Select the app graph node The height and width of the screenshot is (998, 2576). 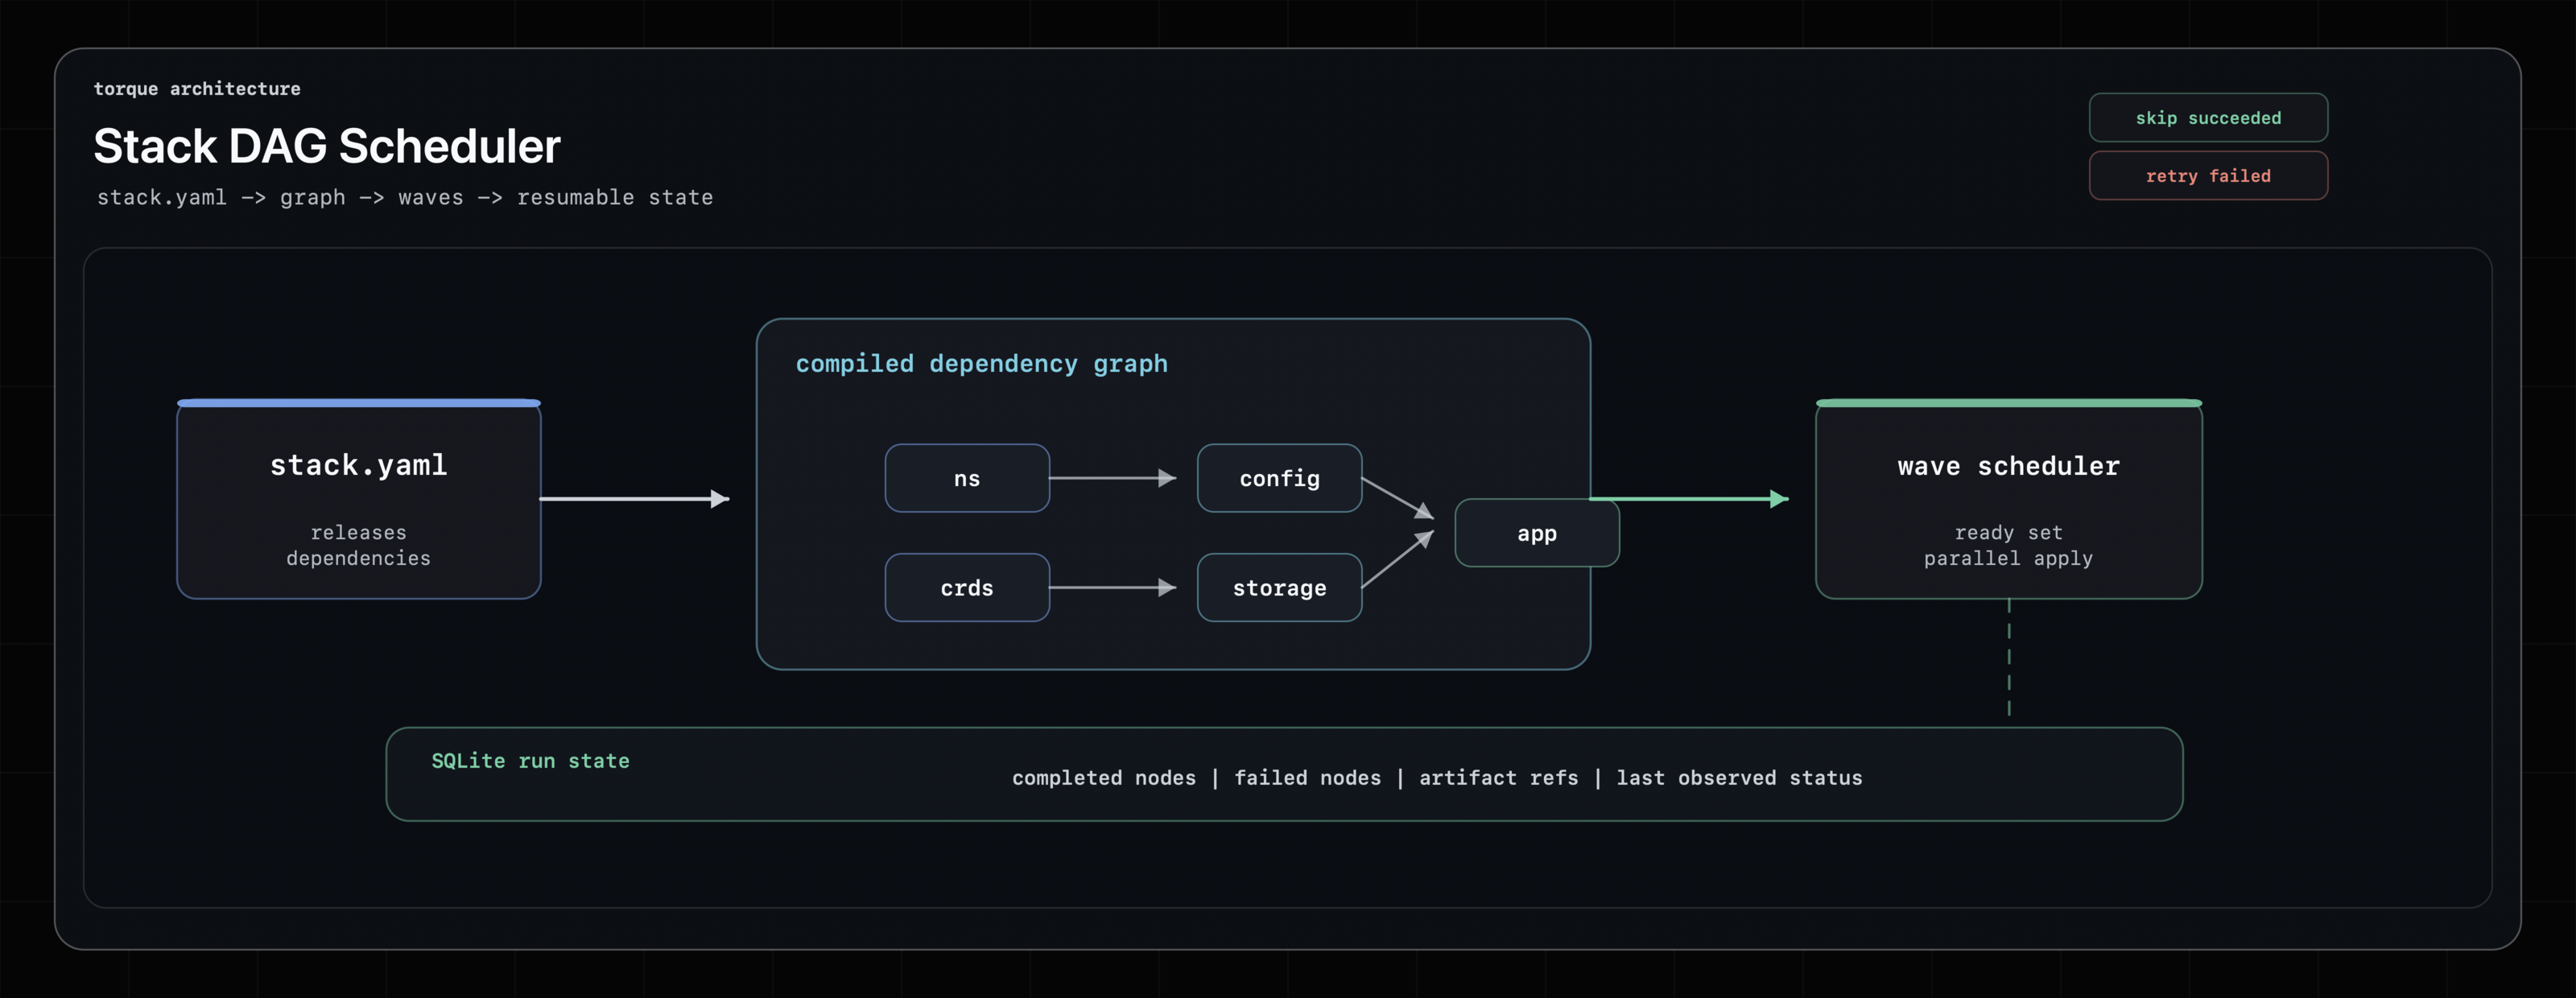click(1537, 533)
